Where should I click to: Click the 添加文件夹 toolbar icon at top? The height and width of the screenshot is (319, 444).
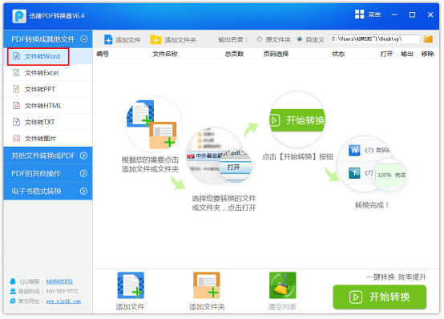pos(155,39)
